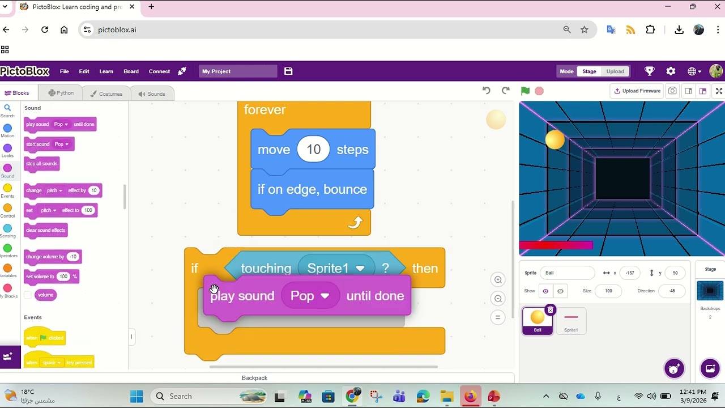Show the sprite using eye icon
Screen dimensions: 725x408
tap(545, 291)
